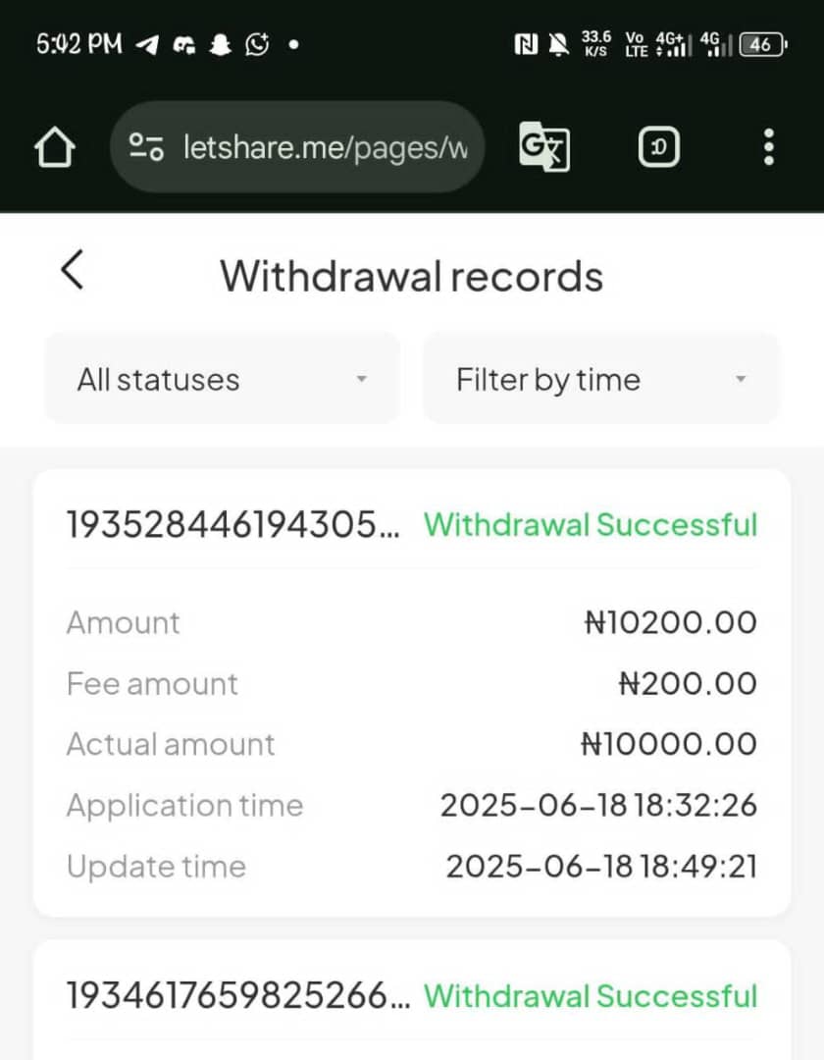The image size is (824, 1060).
Task: Open site info icon in address bar
Action: 146,147
